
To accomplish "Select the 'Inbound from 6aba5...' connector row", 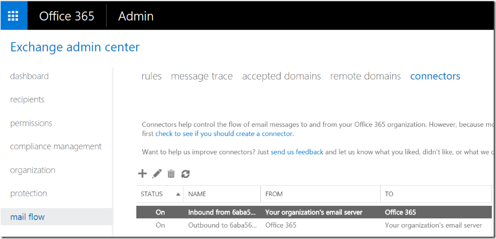I will (314, 212).
